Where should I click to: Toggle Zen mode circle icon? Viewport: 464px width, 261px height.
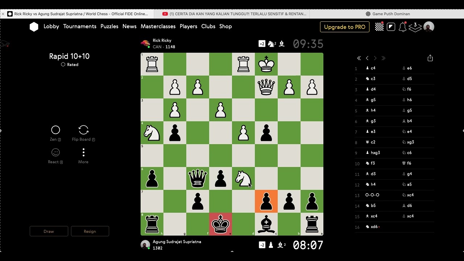(x=55, y=130)
